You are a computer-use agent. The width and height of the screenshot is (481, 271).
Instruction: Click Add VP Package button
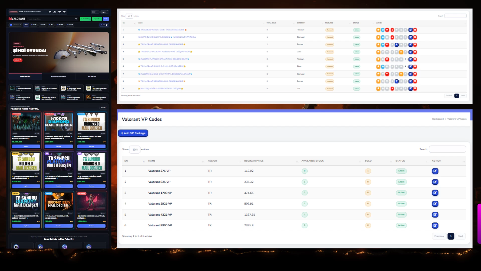pos(133,133)
